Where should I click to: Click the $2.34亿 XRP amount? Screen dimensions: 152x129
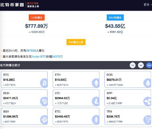tap(112, 98)
